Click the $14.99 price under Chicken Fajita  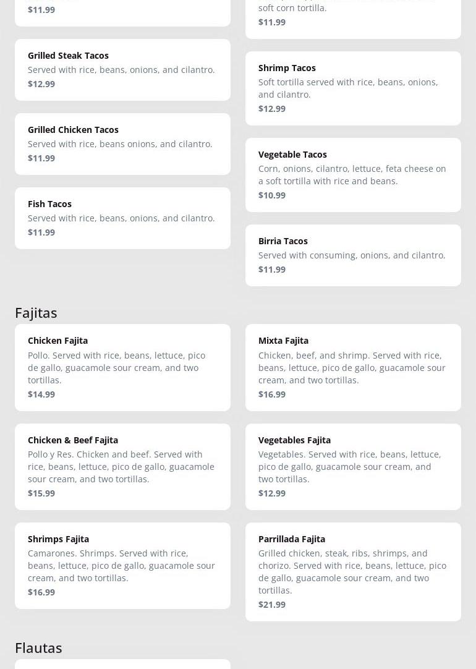(41, 394)
